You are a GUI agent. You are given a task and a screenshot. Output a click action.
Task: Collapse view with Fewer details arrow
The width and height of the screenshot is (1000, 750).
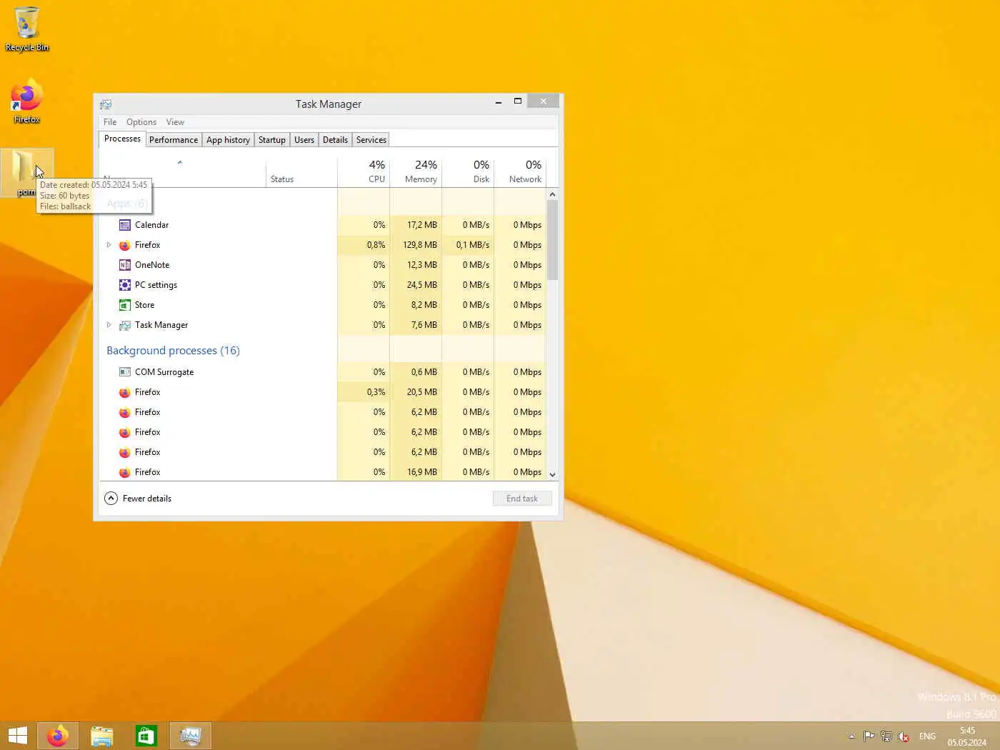pyautogui.click(x=111, y=499)
